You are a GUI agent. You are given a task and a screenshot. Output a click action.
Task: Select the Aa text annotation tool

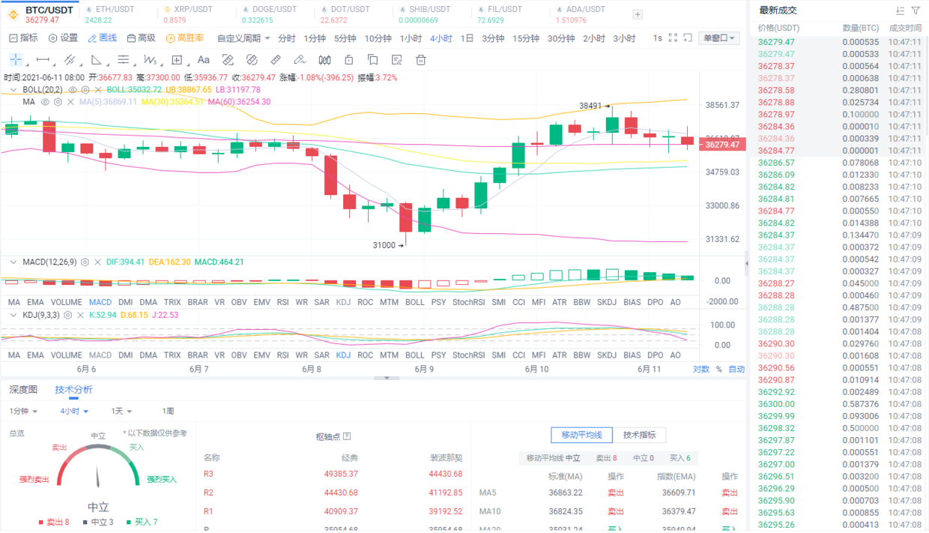pyautogui.click(x=204, y=60)
